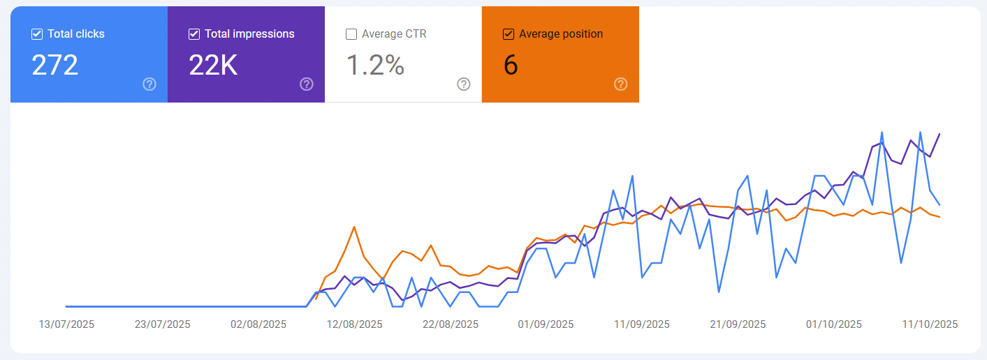Uncheck the Total clicks checkbox
987x360 pixels.
(37, 34)
